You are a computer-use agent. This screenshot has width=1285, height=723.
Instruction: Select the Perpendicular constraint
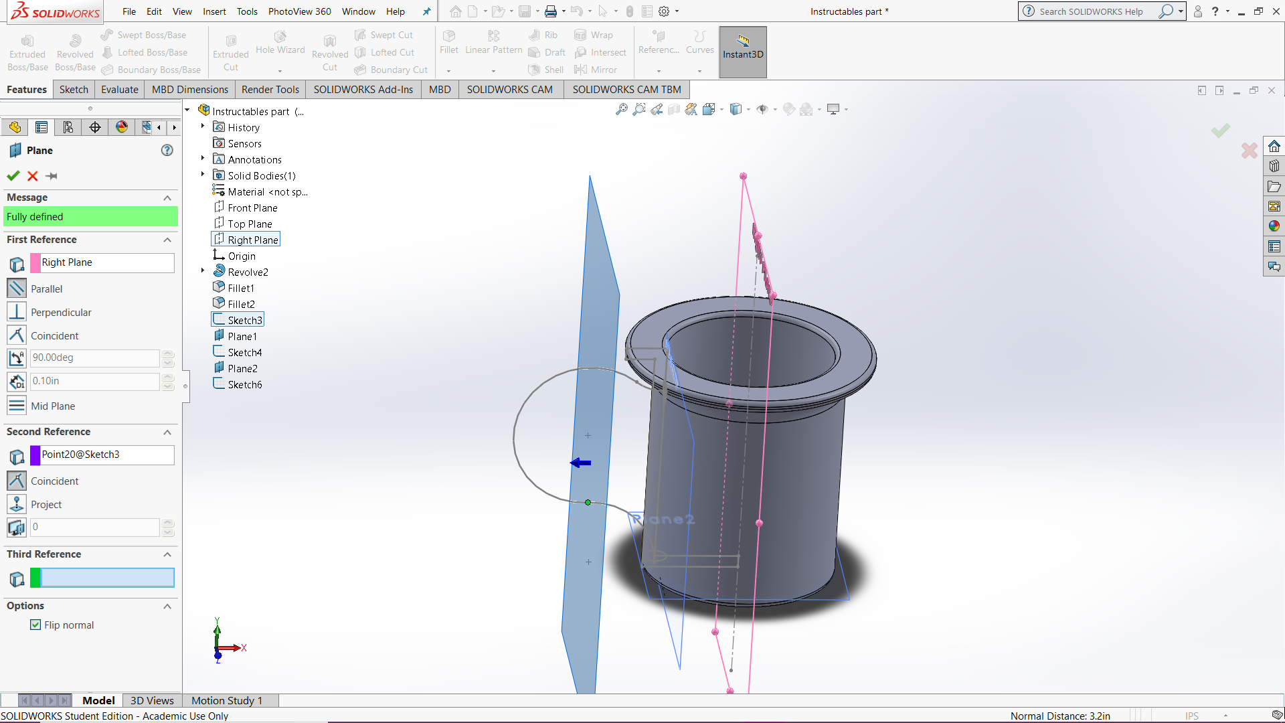(x=16, y=311)
